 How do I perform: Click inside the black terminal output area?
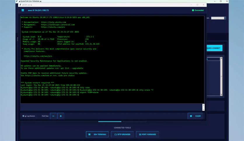112,60
